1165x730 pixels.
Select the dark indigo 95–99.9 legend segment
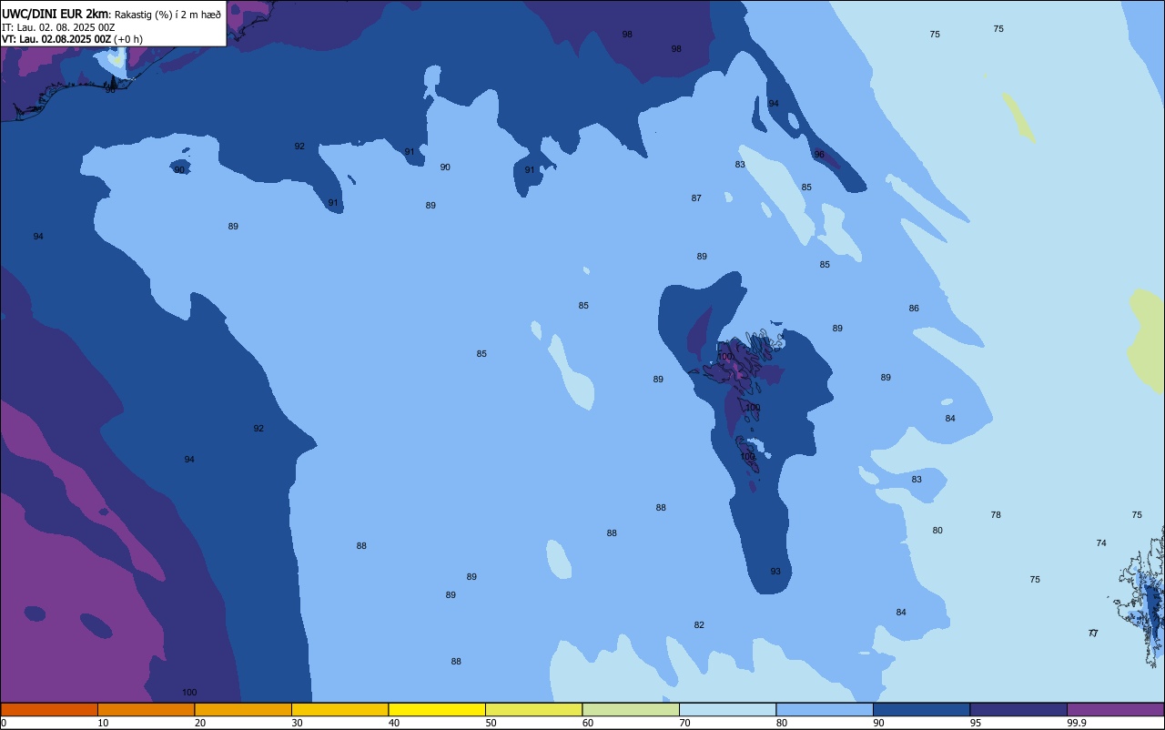click(x=1018, y=709)
